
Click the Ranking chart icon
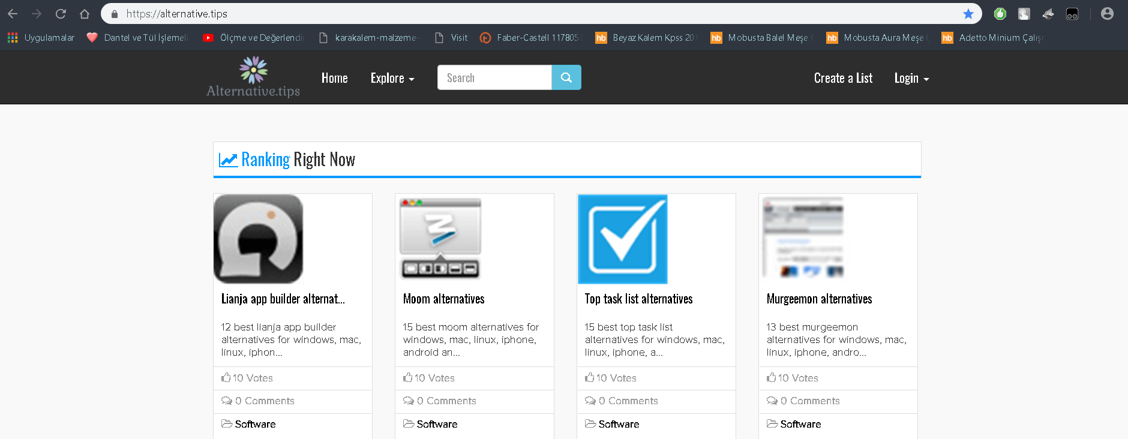tap(228, 160)
